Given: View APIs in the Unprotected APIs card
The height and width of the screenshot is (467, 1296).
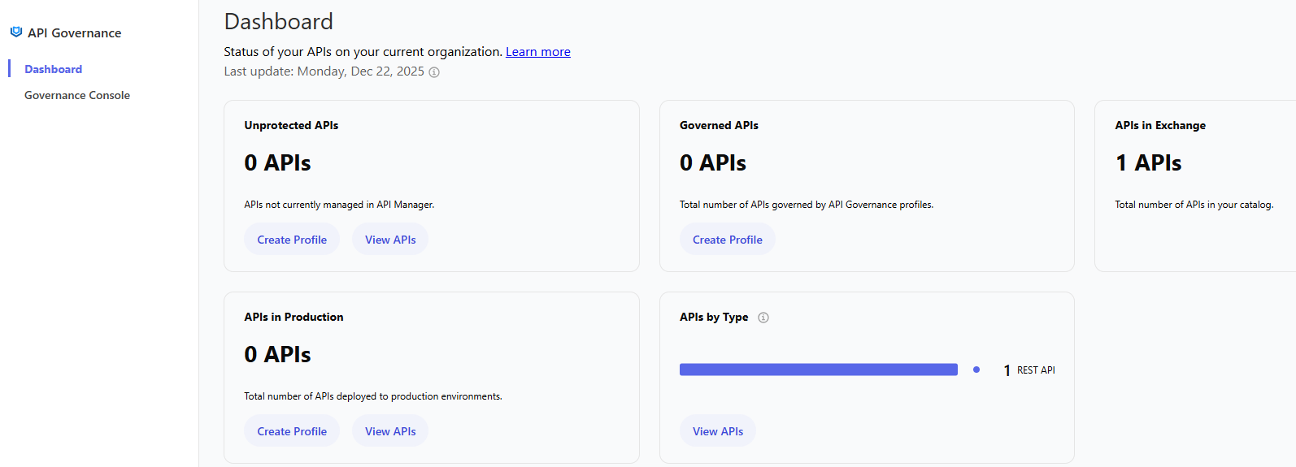Looking at the screenshot, I should (x=390, y=240).
